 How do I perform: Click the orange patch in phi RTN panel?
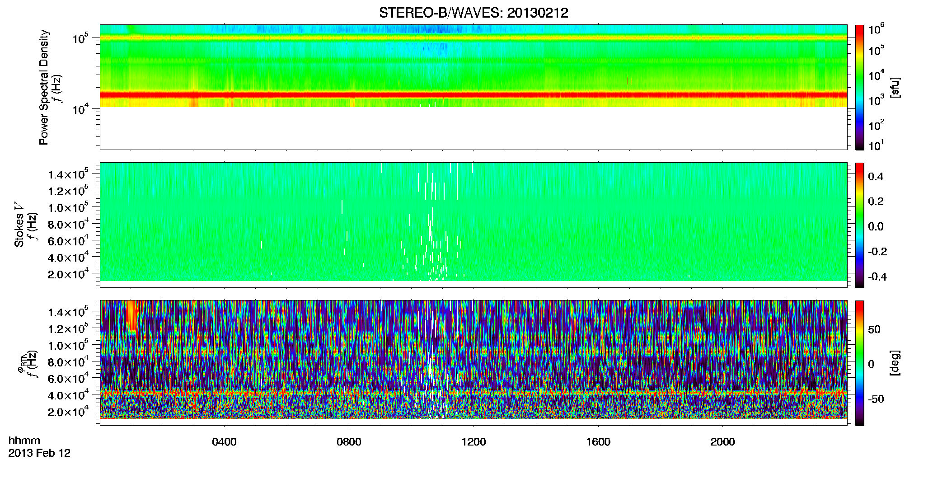tap(131, 316)
